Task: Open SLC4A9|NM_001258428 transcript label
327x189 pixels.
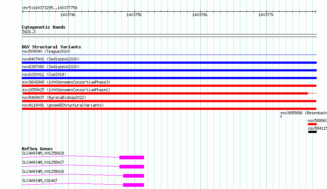Action: [43, 153]
